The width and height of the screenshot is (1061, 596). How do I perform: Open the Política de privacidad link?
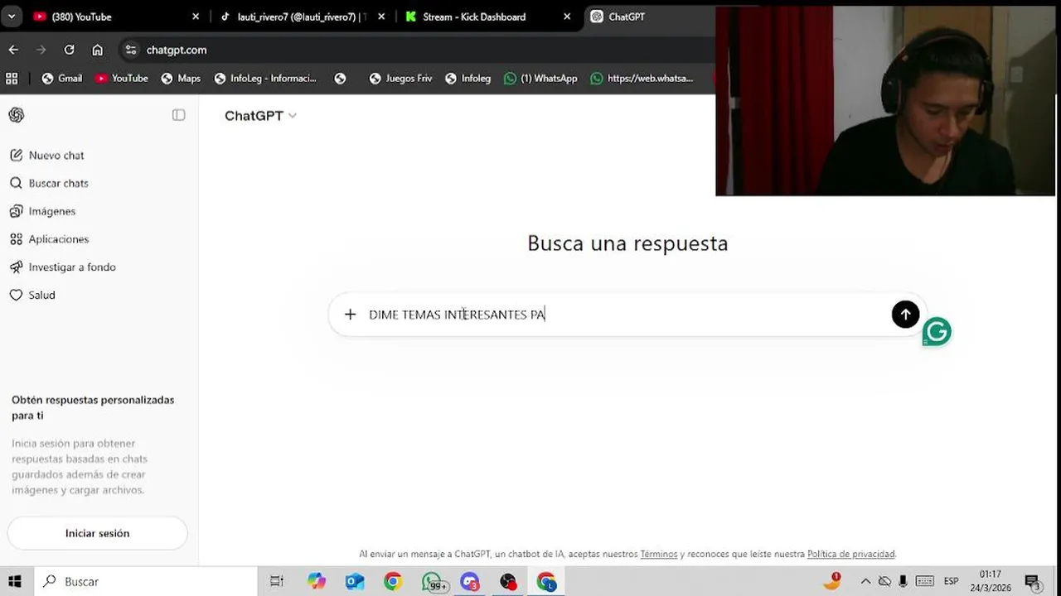pos(850,554)
